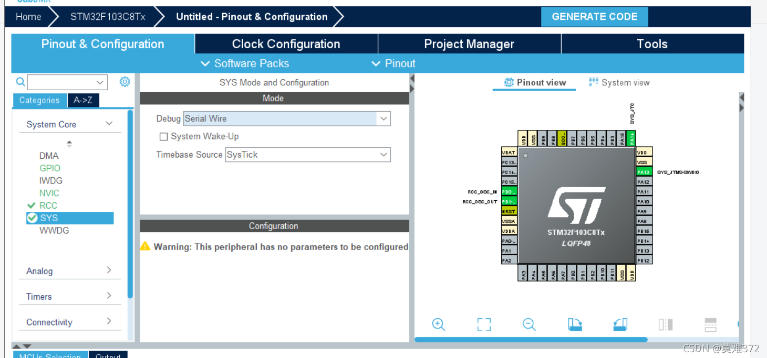The height and width of the screenshot is (358, 767).
Task: Zoom out of the pinout view
Action: [529, 324]
